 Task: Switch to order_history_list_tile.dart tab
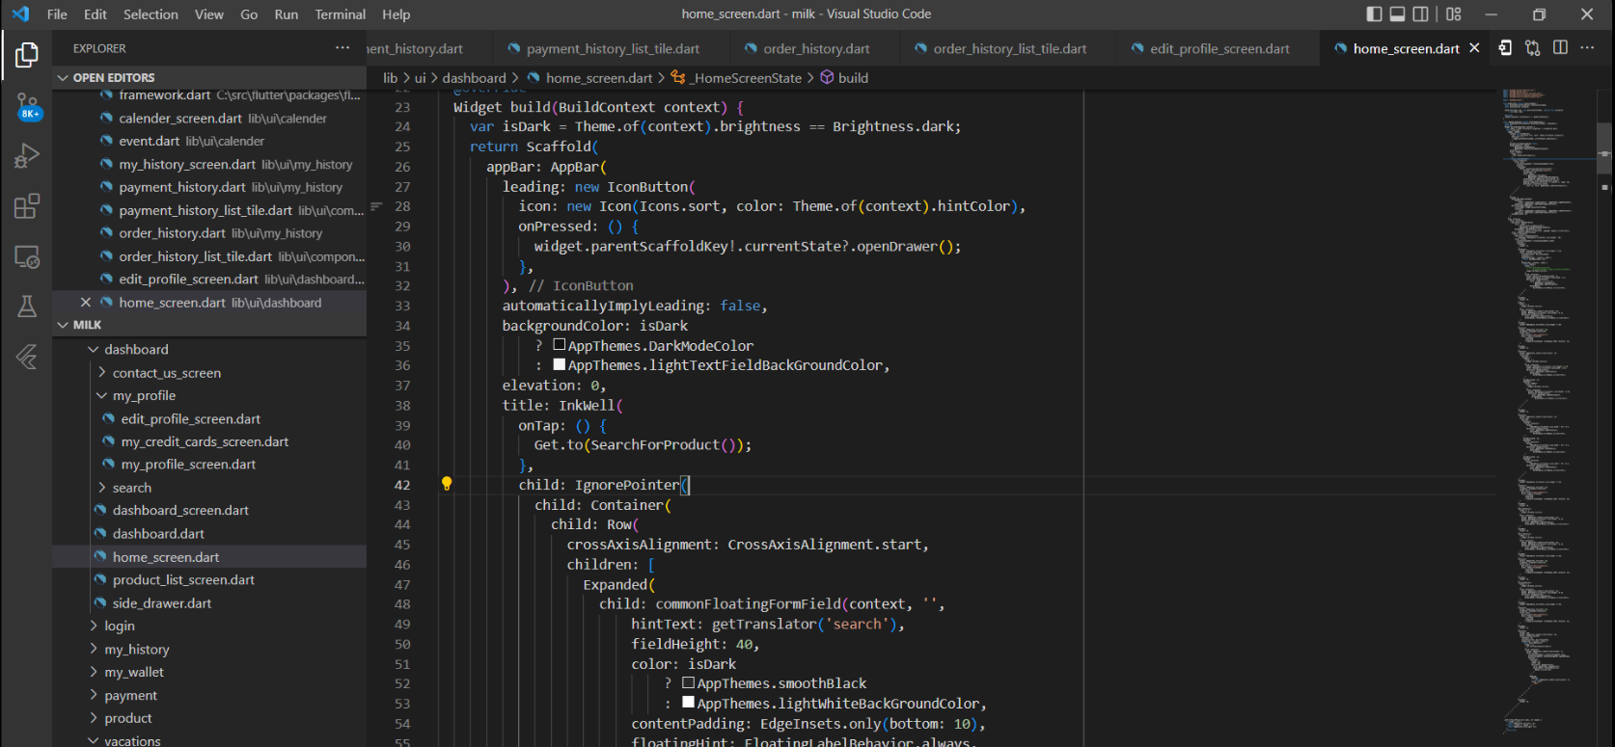click(x=1009, y=48)
